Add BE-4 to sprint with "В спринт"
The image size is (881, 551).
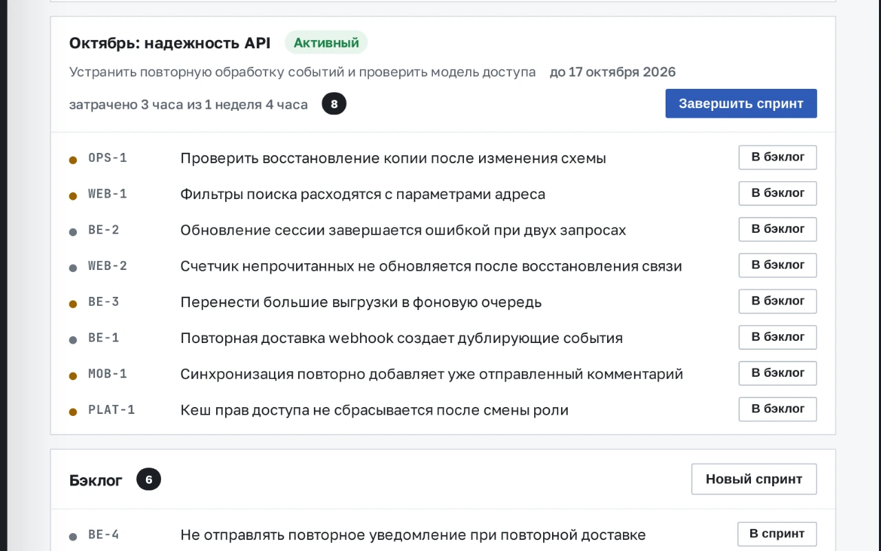coord(777,534)
